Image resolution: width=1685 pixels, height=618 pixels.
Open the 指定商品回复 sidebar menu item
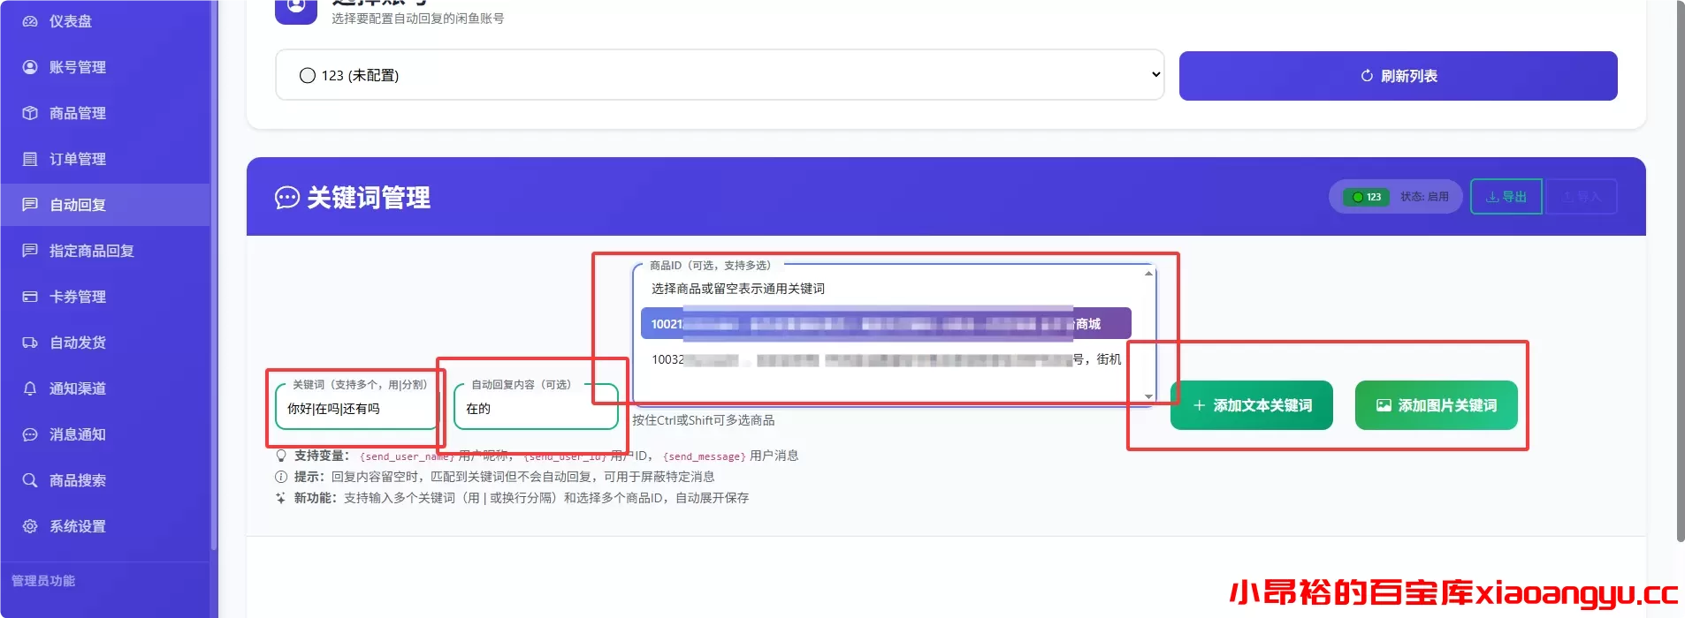105,251
